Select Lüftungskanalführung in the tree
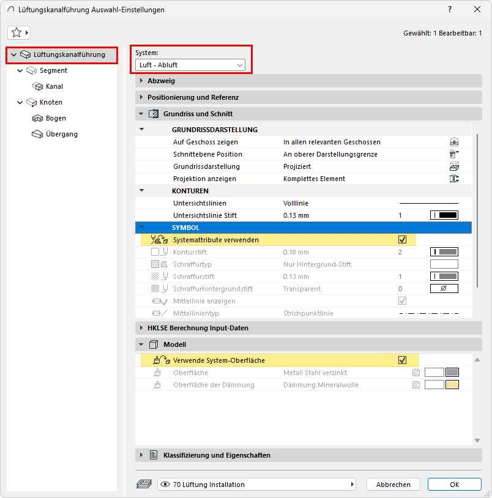 coord(69,54)
